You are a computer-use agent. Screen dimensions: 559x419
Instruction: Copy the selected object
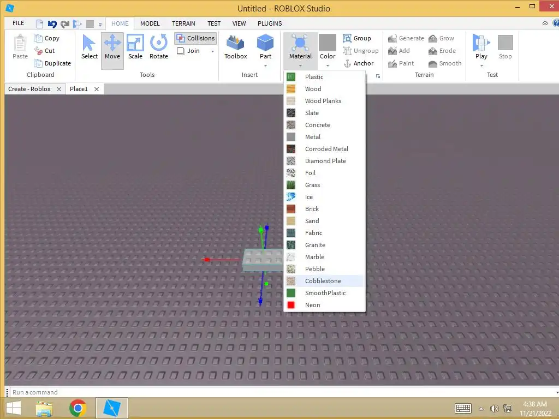pyautogui.click(x=47, y=38)
